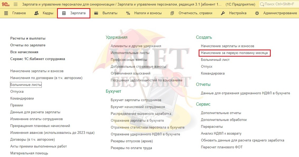Image resolution: width=299 pixels, height=157 pixels.
Task: Open Бухучет зарплаты сотрудников
Action: pyautogui.click(x=136, y=100)
